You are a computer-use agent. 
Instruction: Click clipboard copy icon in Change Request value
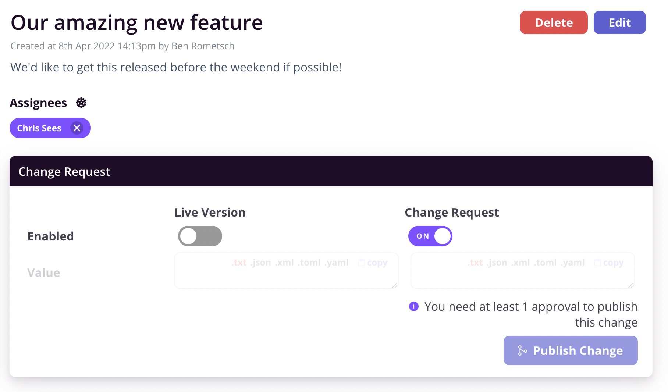tap(598, 263)
